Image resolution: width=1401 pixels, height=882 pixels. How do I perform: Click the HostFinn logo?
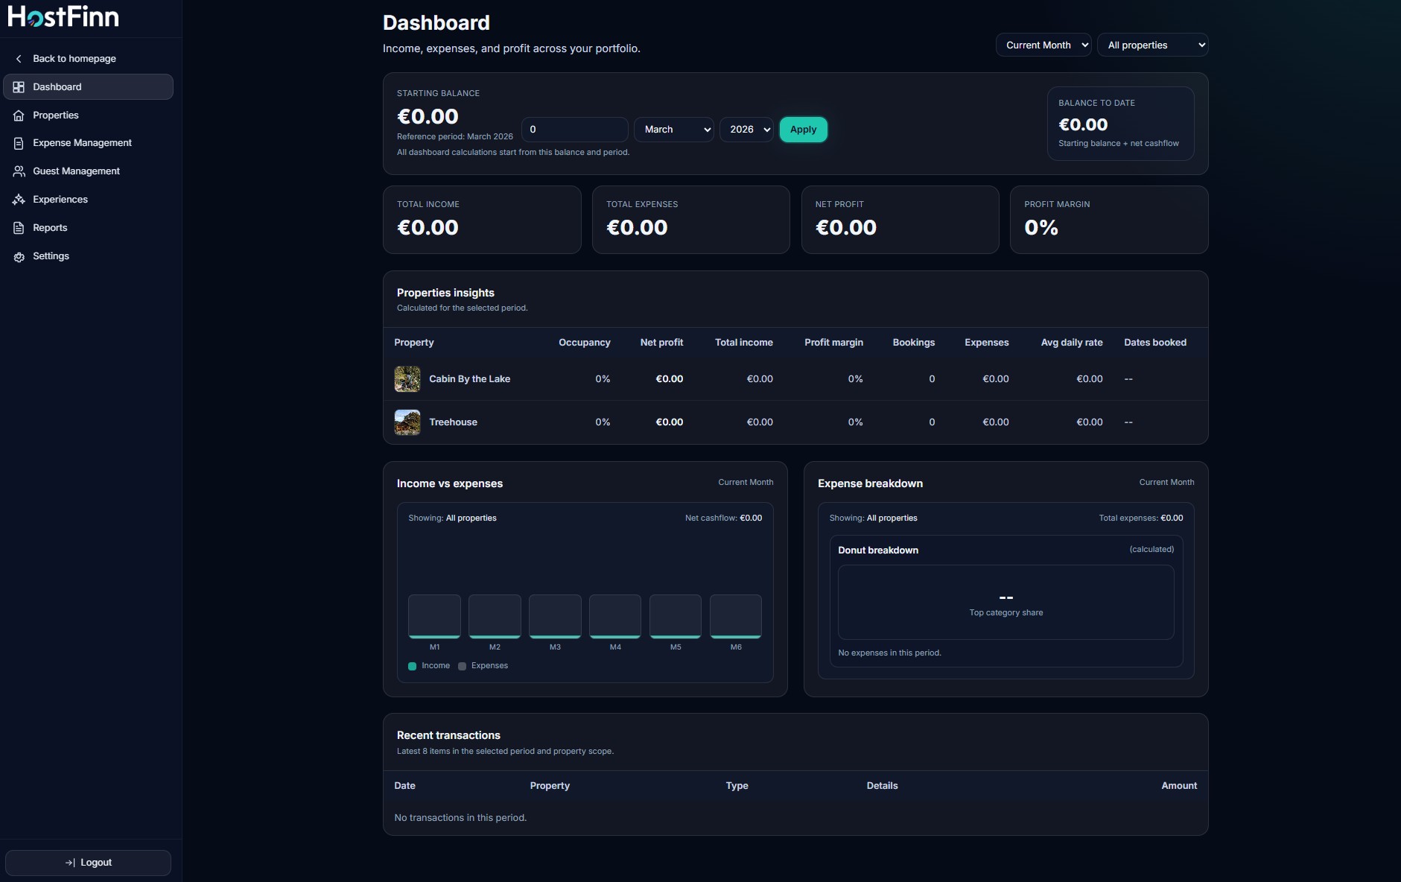(63, 16)
